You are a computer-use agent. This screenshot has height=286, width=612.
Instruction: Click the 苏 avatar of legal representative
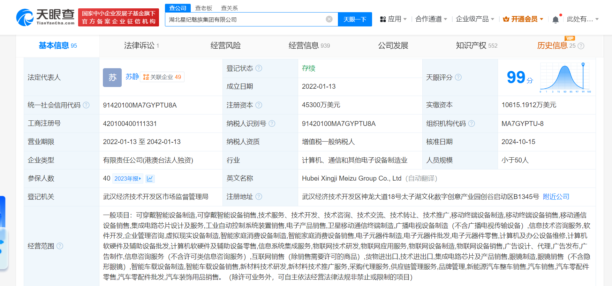click(112, 77)
